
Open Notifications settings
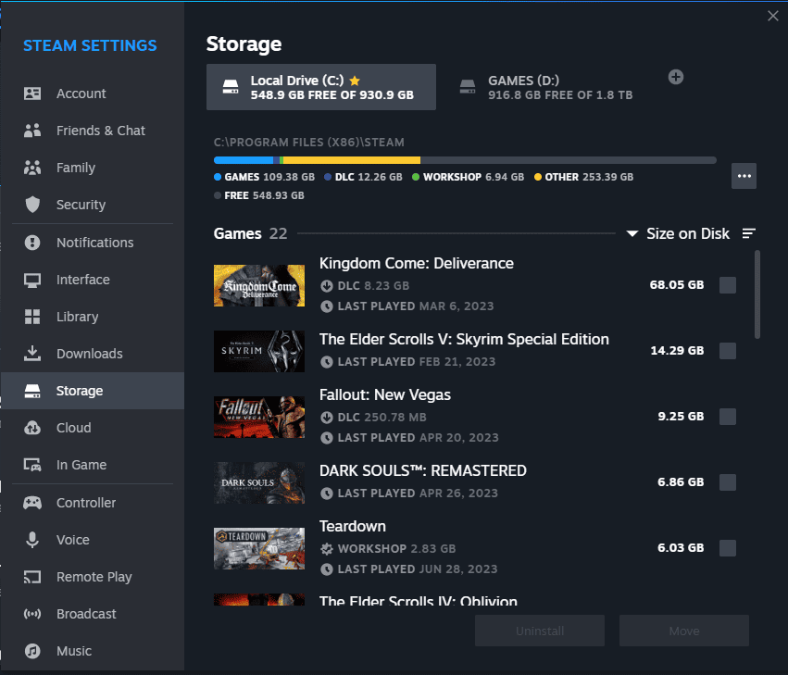(x=93, y=243)
